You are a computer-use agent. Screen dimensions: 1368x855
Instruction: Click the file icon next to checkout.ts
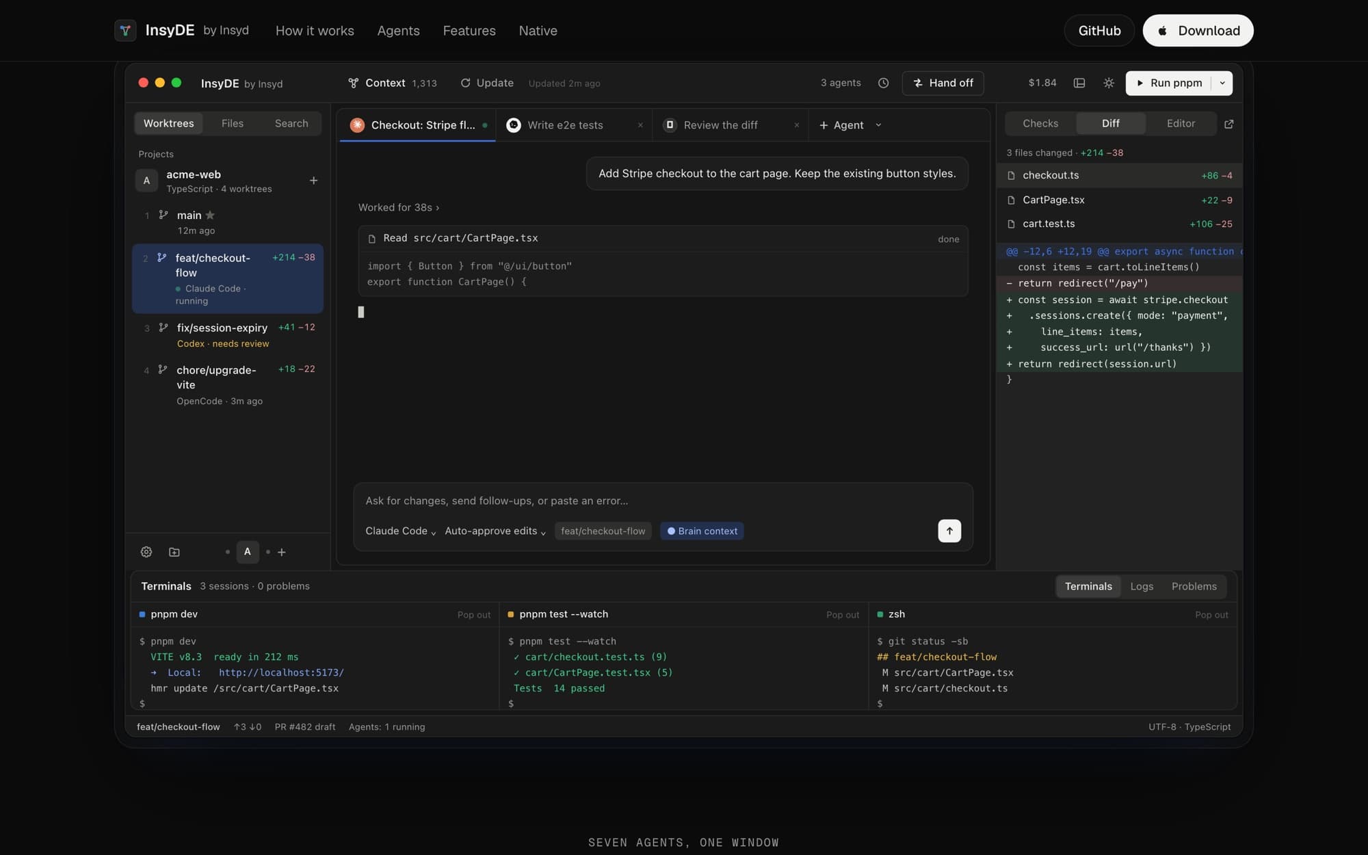(1011, 176)
